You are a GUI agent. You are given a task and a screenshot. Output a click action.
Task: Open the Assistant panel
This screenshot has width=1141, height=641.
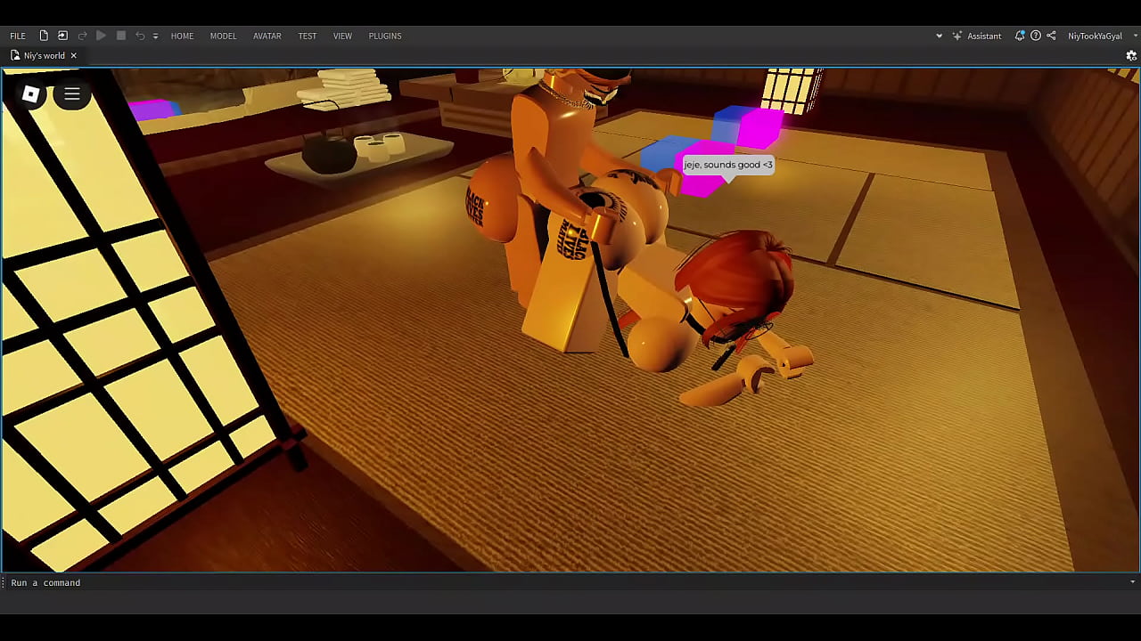point(977,36)
